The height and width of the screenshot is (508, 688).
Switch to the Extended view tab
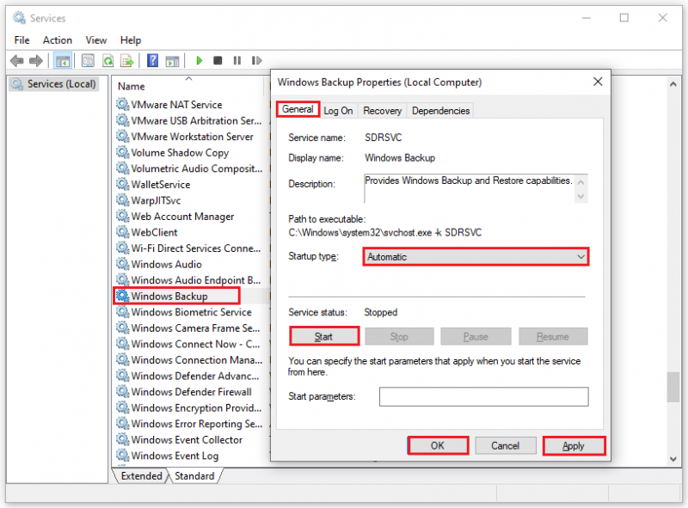tap(141, 476)
